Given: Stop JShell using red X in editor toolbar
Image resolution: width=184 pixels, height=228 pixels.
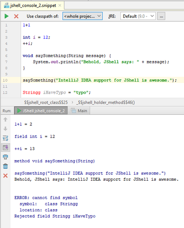Looking at the screenshot, I should pyautogui.click(x=16, y=16).
